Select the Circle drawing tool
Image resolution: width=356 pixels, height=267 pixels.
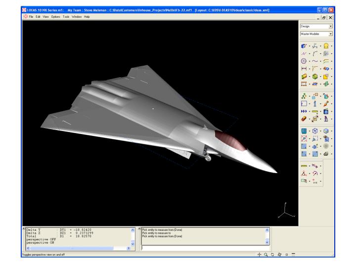[x=304, y=61]
